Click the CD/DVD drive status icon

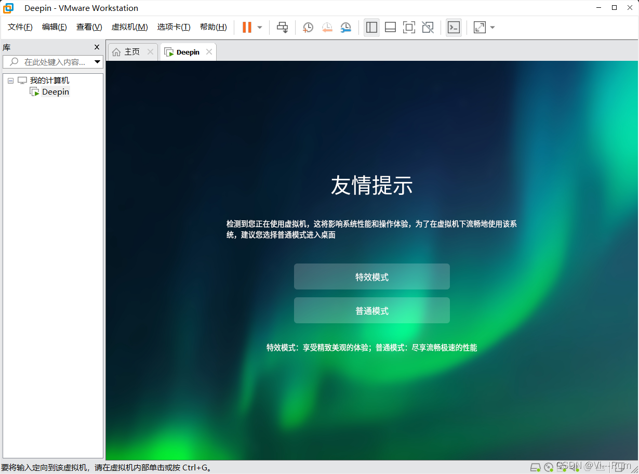point(549,467)
